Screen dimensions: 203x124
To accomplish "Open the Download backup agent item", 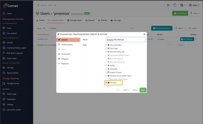I will 16,48.
